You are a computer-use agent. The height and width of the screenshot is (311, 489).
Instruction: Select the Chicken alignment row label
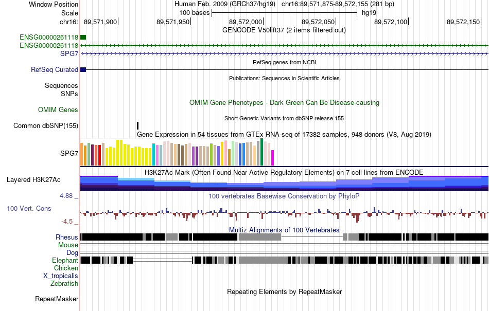point(66,268)
